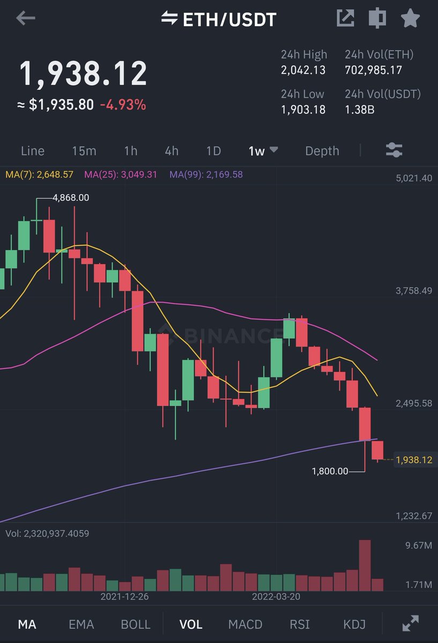Tap 24h Low value 1,903.18
The image size is (438, 643).
303,110
